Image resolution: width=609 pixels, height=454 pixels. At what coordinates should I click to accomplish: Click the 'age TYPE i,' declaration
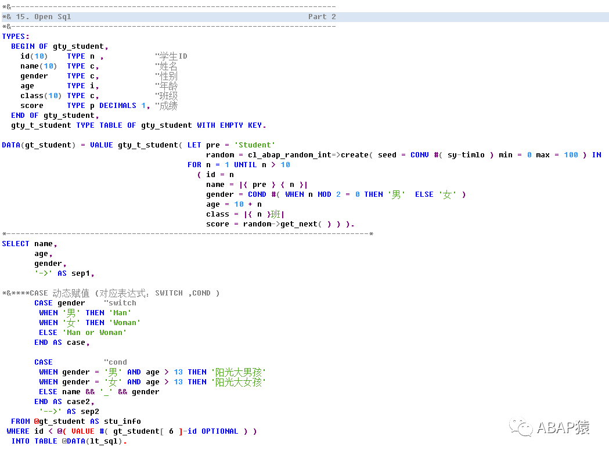(x=59, y=86)
